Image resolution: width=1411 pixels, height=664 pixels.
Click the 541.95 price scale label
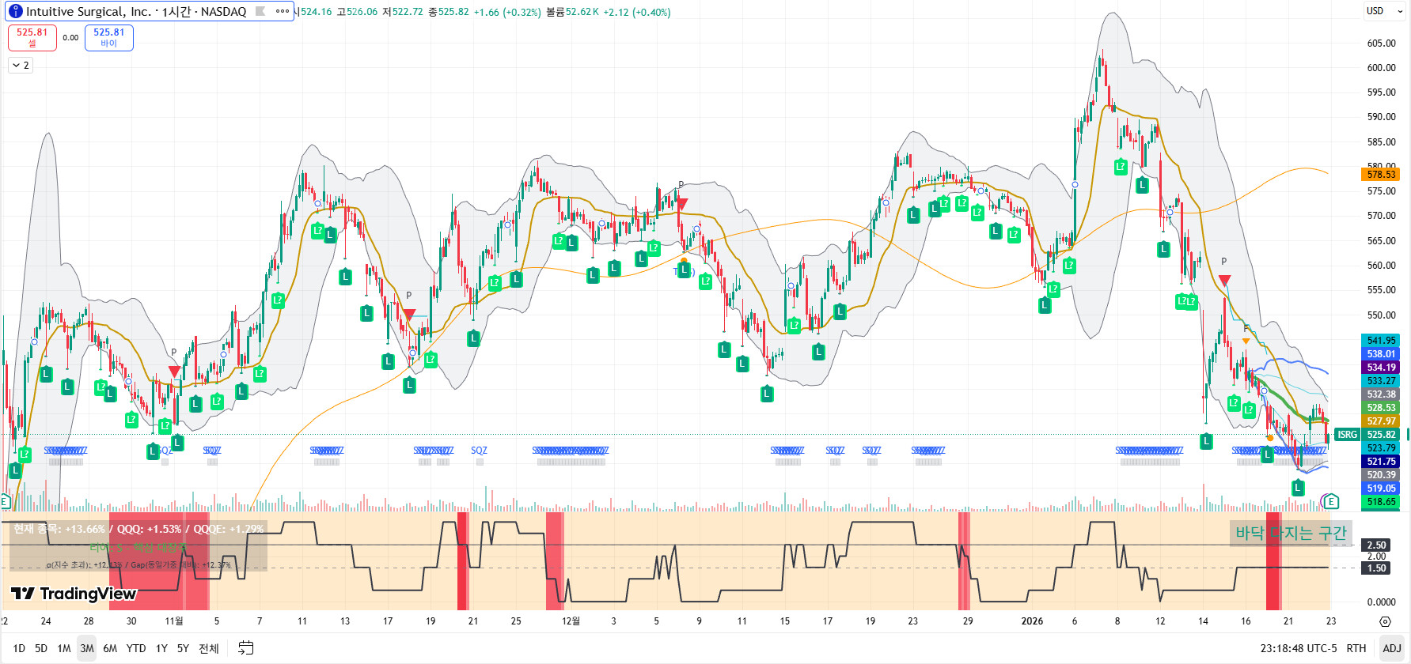1381,341
